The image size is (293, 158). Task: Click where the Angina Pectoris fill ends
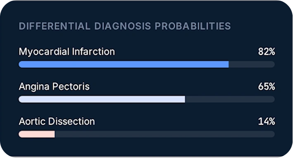185,99
